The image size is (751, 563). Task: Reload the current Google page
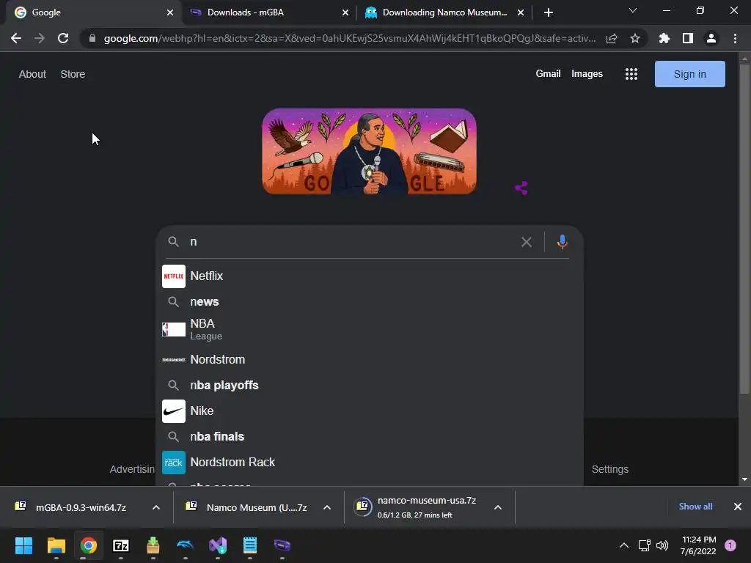(x=63, y=38)
